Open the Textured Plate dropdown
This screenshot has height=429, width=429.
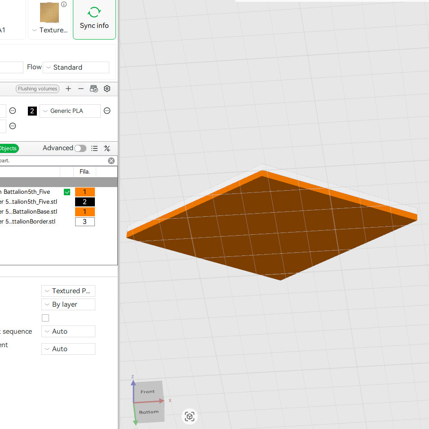pos(68,291)
